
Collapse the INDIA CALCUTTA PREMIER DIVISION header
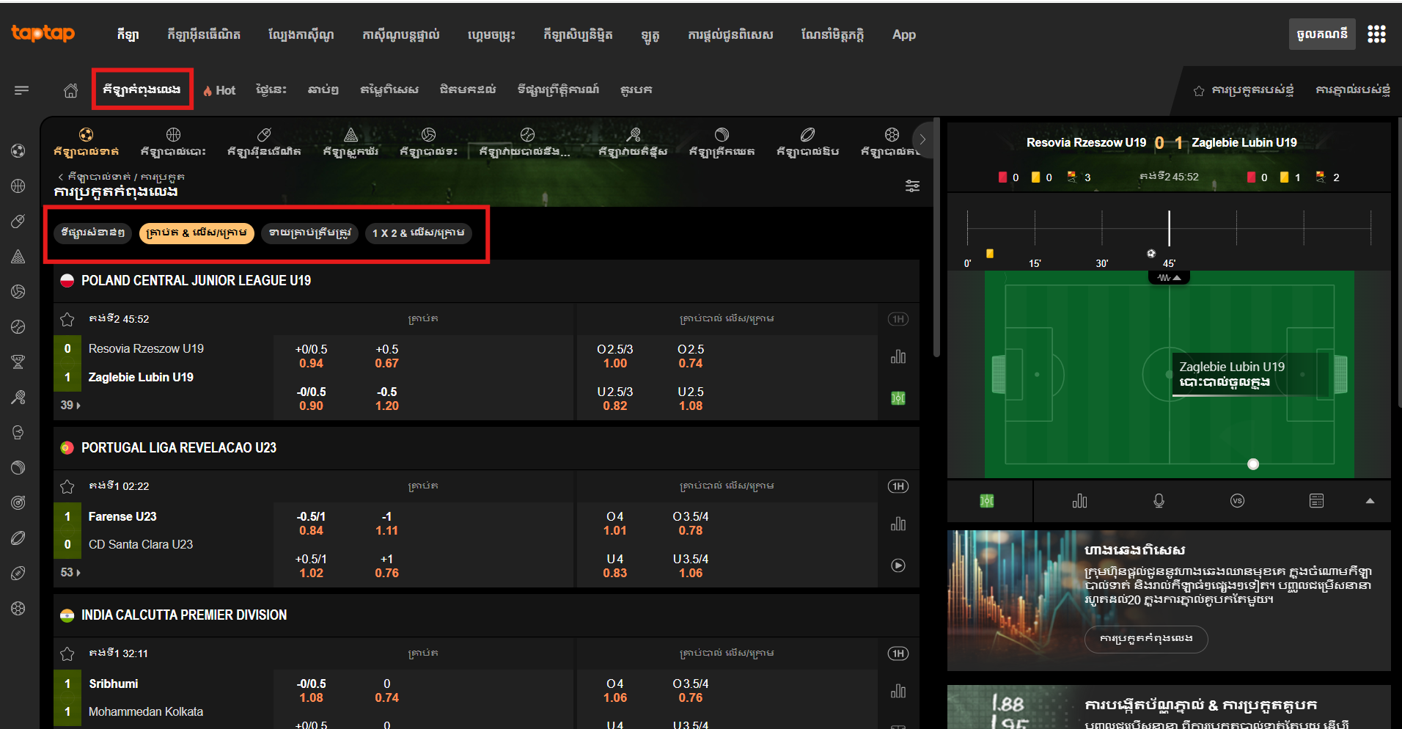(486, 615)
